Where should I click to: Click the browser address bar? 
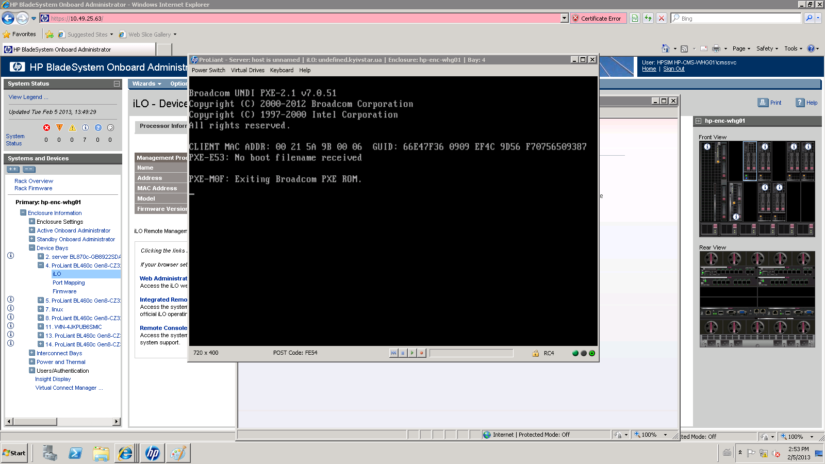[x=305, y=18]
